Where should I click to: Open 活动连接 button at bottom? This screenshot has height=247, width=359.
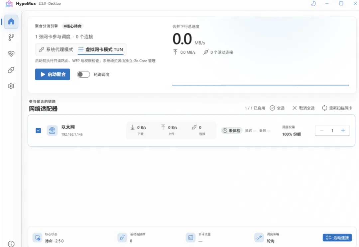[337, 238]
